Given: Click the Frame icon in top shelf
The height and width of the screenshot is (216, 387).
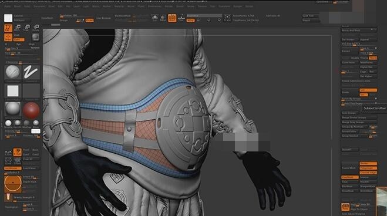Looking at the screenshot, I should tap(227, 18).
